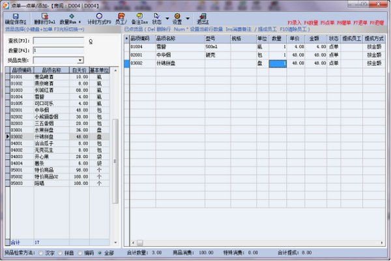Click the 品项名称 column header in left list
The width and height of the screenshot is (391, 261).
51,70
